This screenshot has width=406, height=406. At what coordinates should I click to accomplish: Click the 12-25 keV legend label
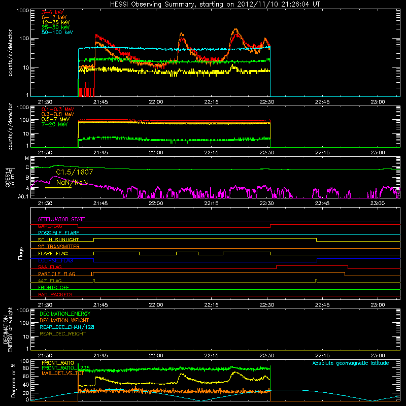tap(56, 22)
